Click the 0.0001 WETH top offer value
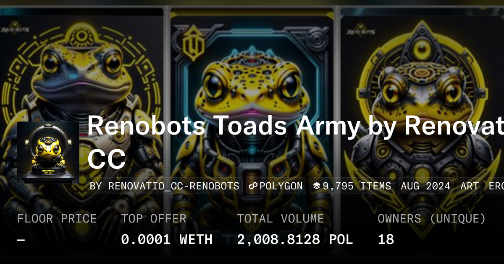Image resolution: width=504 pixels, height=264 pixels. click(167, 240)
